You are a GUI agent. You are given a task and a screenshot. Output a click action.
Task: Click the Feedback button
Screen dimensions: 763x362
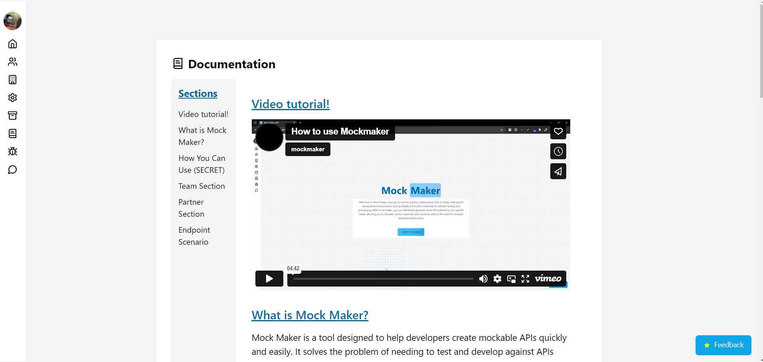(x=723, y=345)
